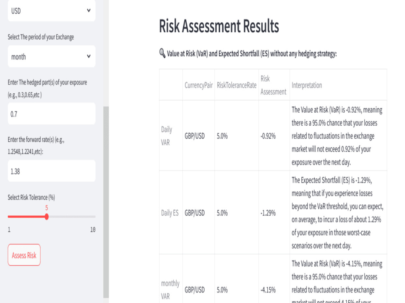This screenshot has height=303, width=405.
Task: Click the Risk Tolerance slider handle at 5
Action: pyautogui.click(x=47, y=217)
